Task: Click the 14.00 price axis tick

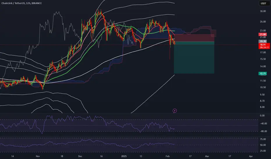Action: (263, 66)
